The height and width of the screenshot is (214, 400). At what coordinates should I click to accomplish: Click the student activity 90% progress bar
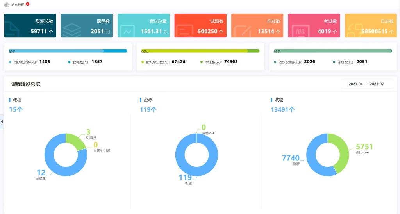tap(200, 51)
